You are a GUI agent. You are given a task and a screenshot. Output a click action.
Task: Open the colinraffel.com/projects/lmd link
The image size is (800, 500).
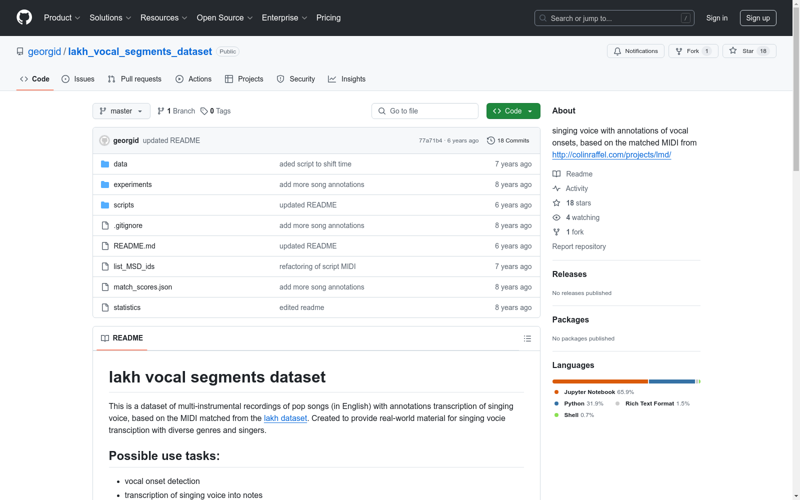(611, 155)
